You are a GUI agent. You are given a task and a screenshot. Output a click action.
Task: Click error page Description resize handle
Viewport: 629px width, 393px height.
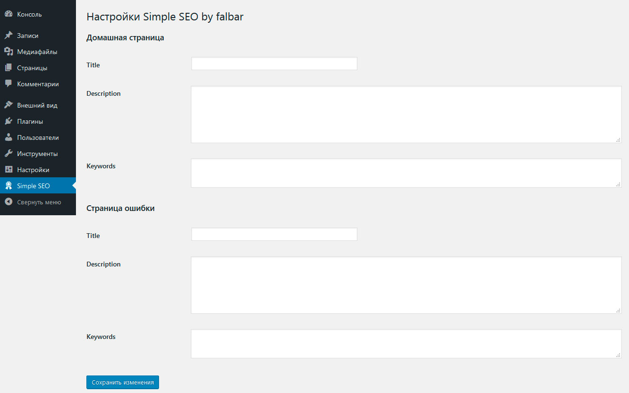[x=618, y=311]
